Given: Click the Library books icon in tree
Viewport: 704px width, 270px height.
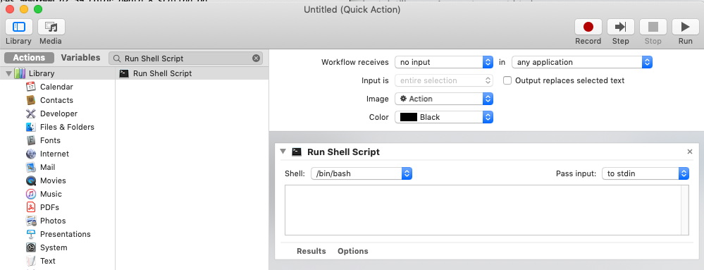Looking at the screenshot, I should 20,73.
